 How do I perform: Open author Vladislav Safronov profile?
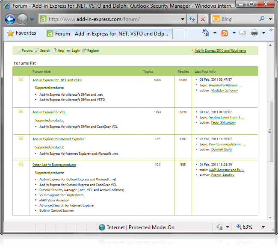click(x=225, y=90)
